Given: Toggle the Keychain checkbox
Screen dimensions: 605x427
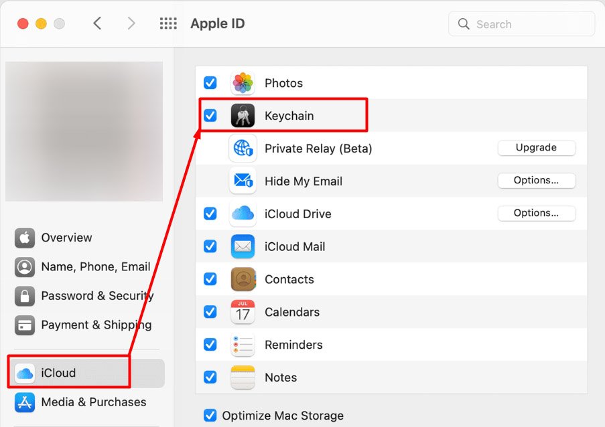Looking at the screenshot, I should click(x=210, y=116).
